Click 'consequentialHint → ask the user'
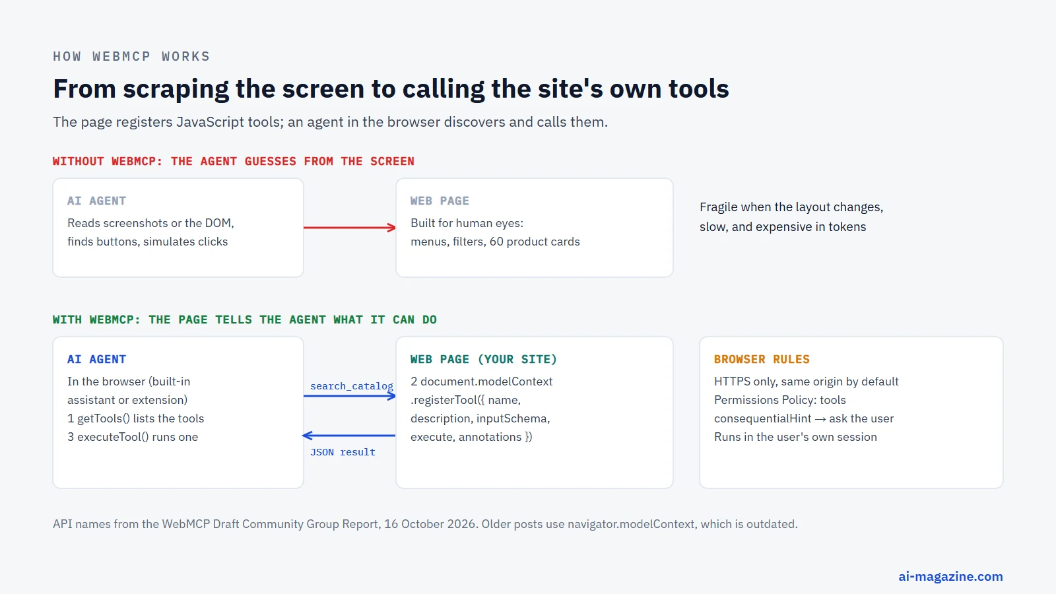 click(x=804, y=418)
